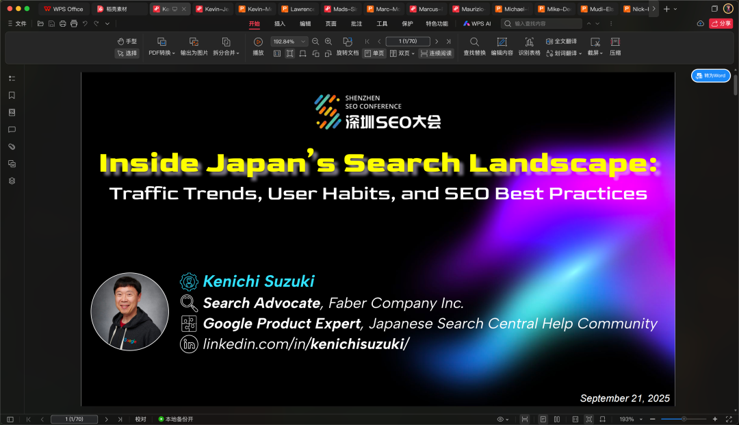Click the 输入查找内容 search field
Viewport: 739px width, 425px height.
pos(541,23)
